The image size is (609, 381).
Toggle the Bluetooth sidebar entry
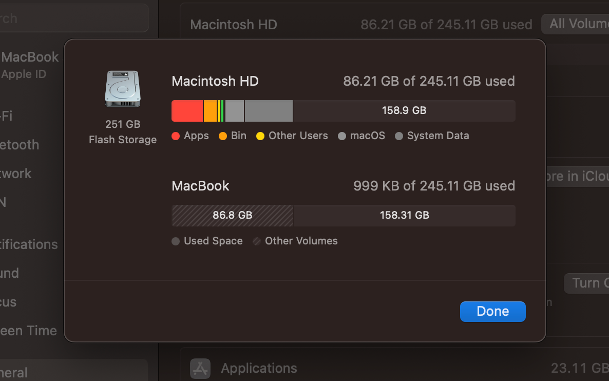(x=20, y=145)
